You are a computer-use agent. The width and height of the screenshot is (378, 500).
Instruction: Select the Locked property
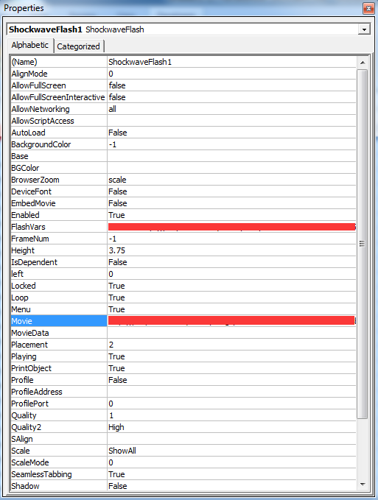tap(59, 286)
